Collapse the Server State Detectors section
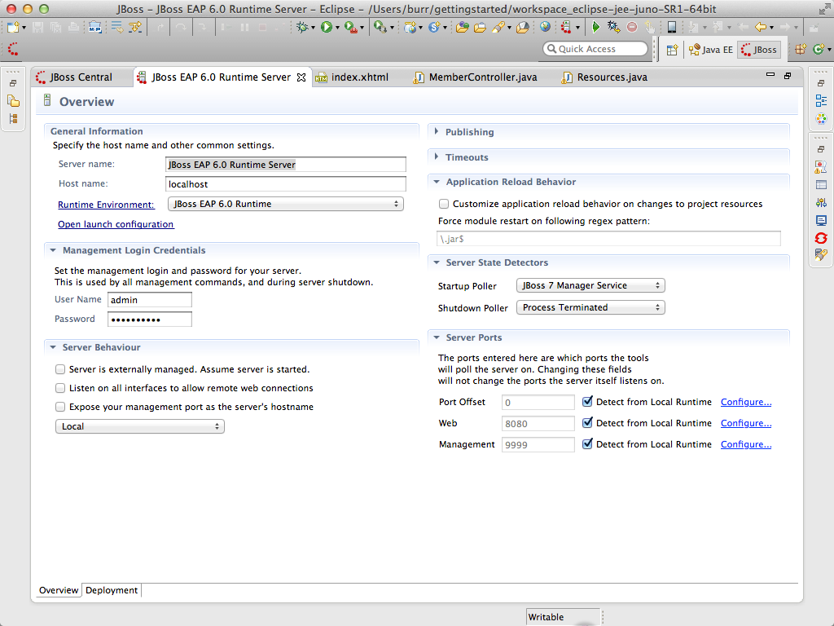Screen dimensions: 834x626 (x=437, y=262)
